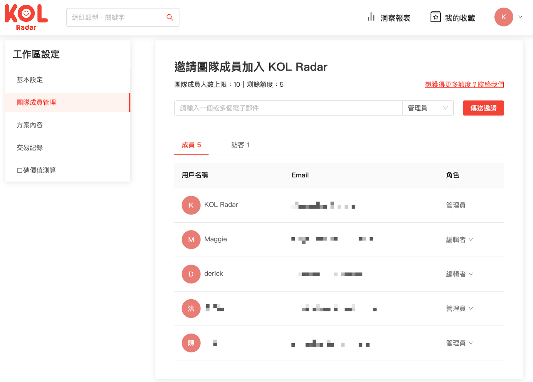Focus the 網紅類型、關鍵字 search field
This screenshot has height=382, width=533.
coord(123,17)
